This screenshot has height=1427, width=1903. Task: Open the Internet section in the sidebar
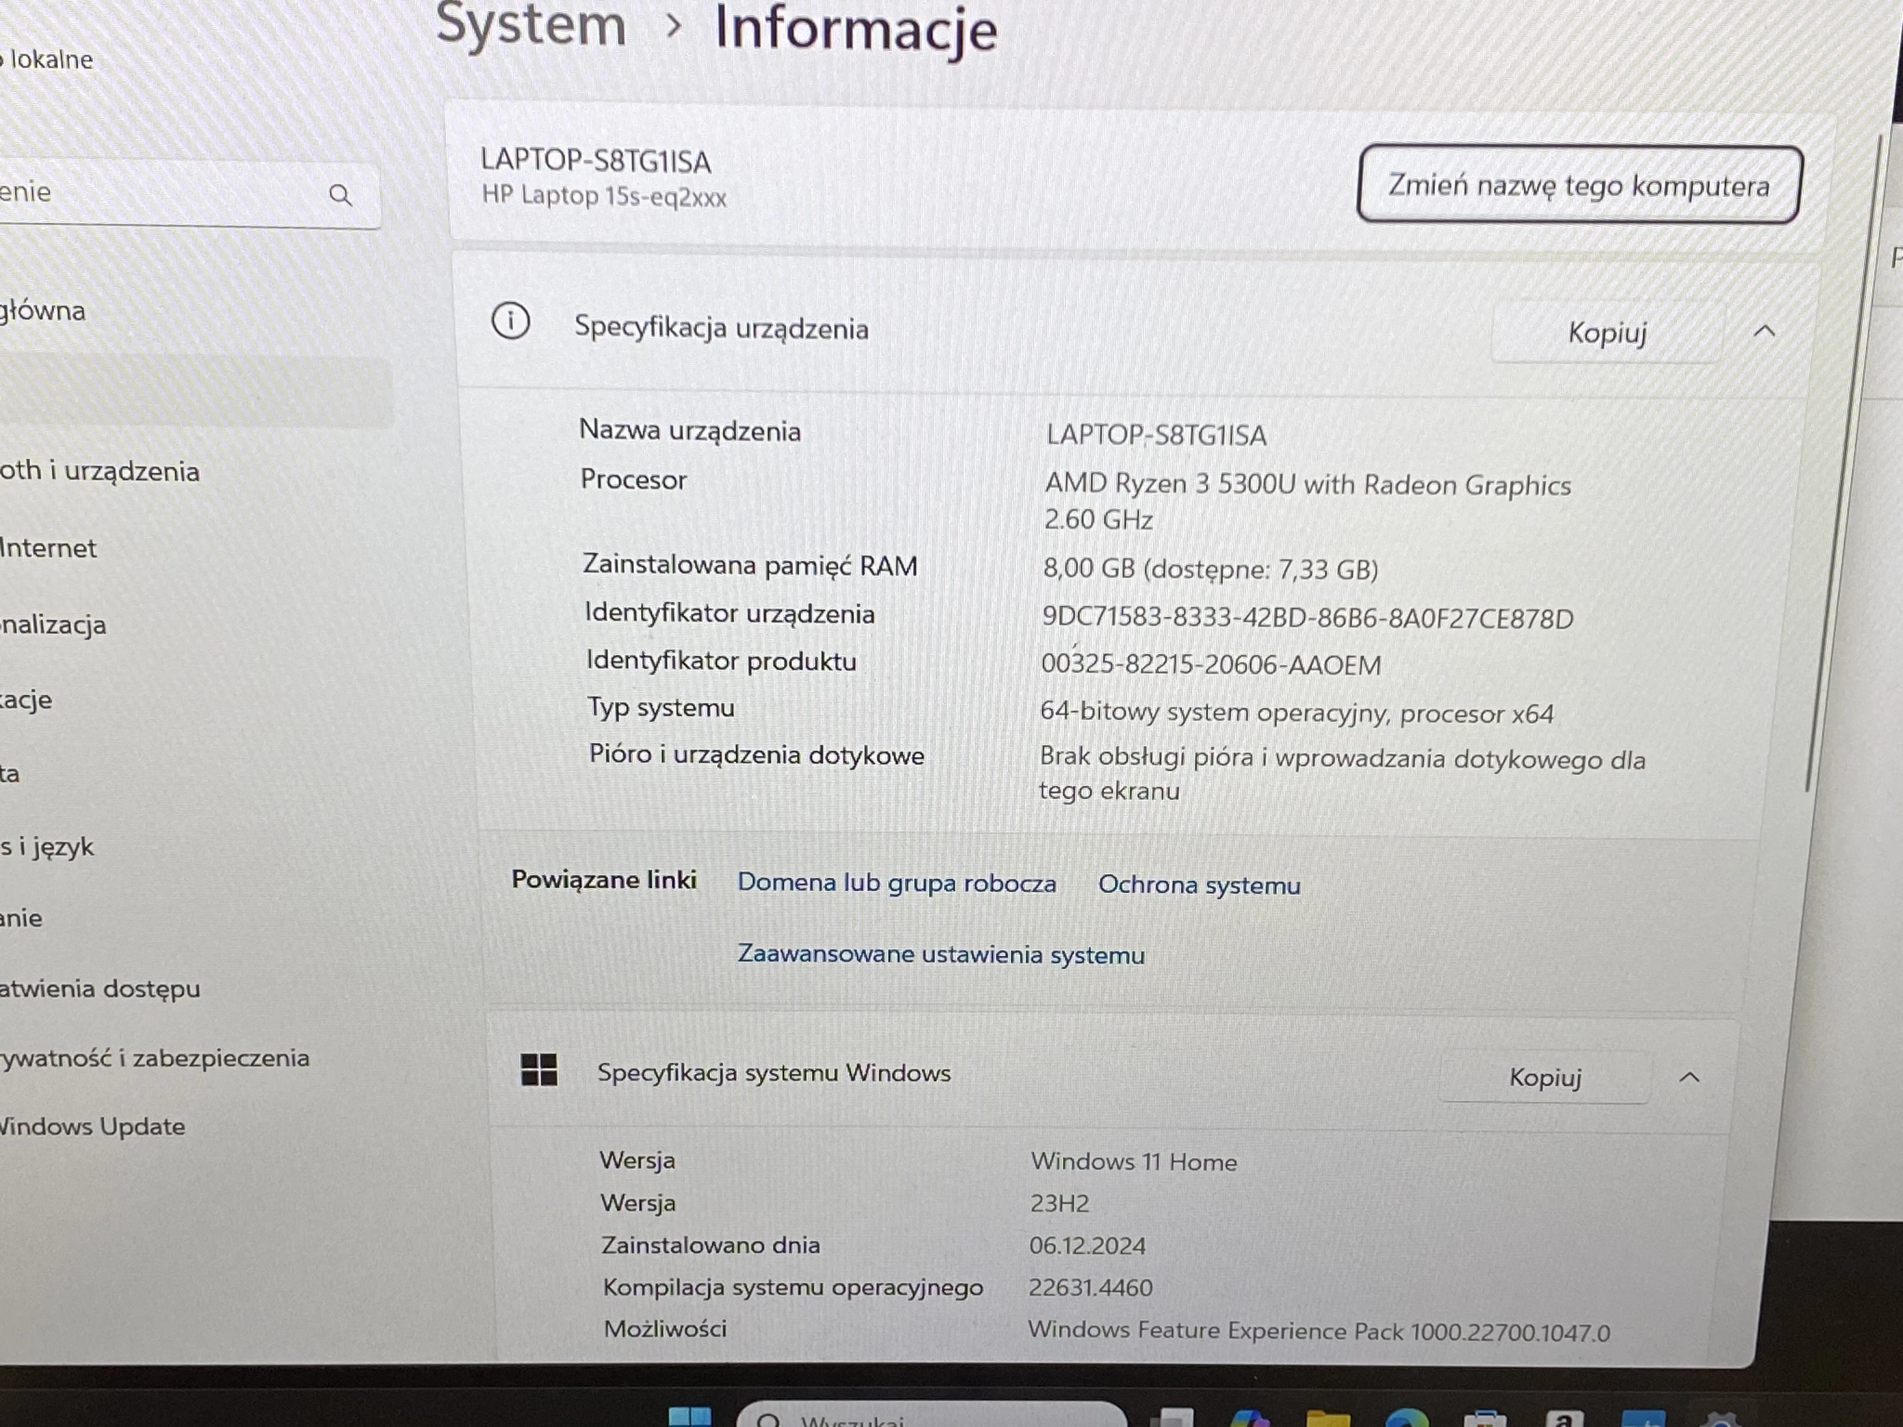48,548
